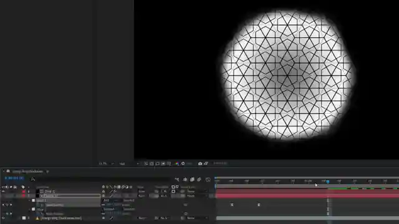This screenshot has width=399, height=224.
Task: Click the 3D layer switch column header icon
Action: (x=131, y=187)
